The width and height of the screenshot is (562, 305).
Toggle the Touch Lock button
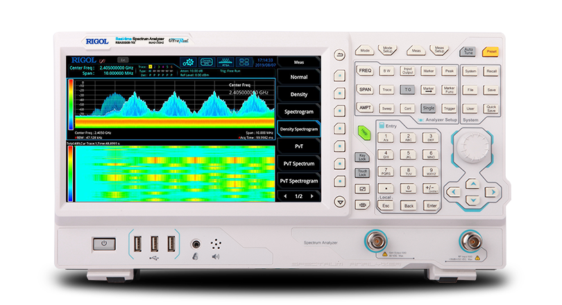point(361,173)
